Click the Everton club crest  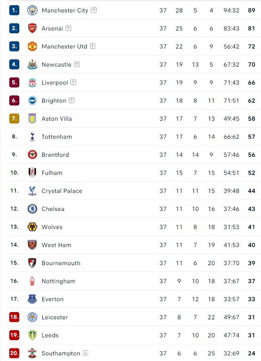coord(32,299)
